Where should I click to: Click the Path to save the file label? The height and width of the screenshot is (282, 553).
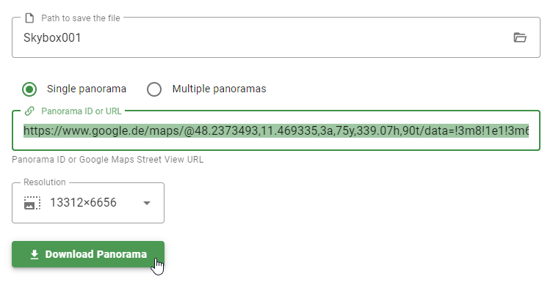click(x=81, y=18)
